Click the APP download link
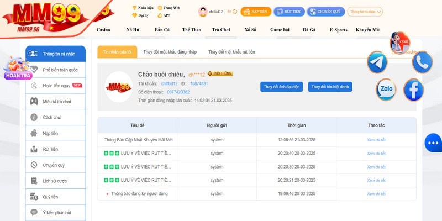The height and width of the screenshot is (221, 442). coord(164,15)
